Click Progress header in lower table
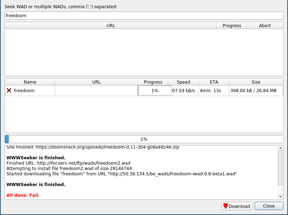 [x=153, y=82]
